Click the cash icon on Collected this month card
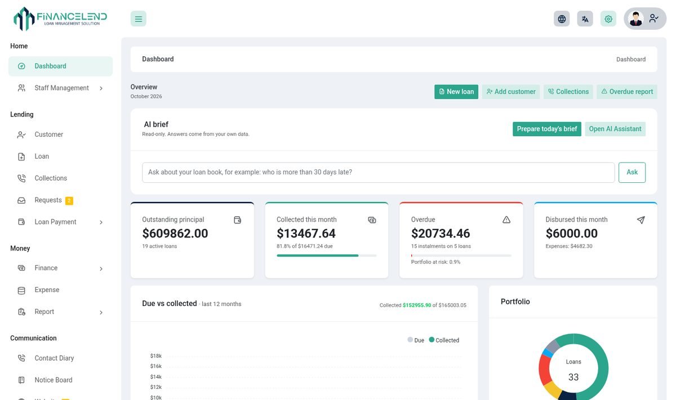 pyautogui.click(x=372, y=220)
